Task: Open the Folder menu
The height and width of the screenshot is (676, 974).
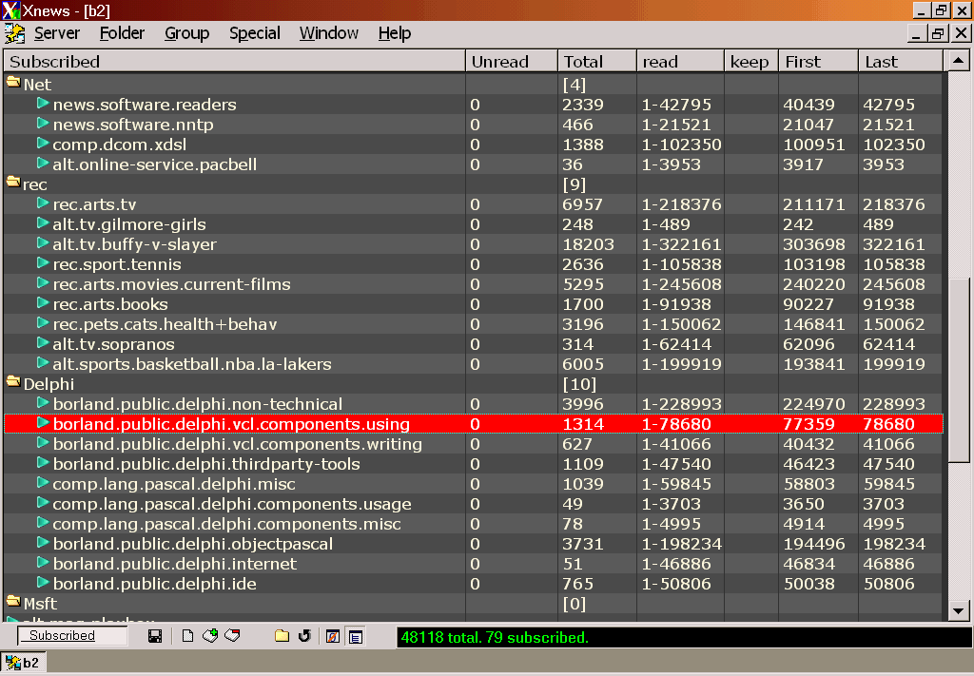Action: [122, 33]
